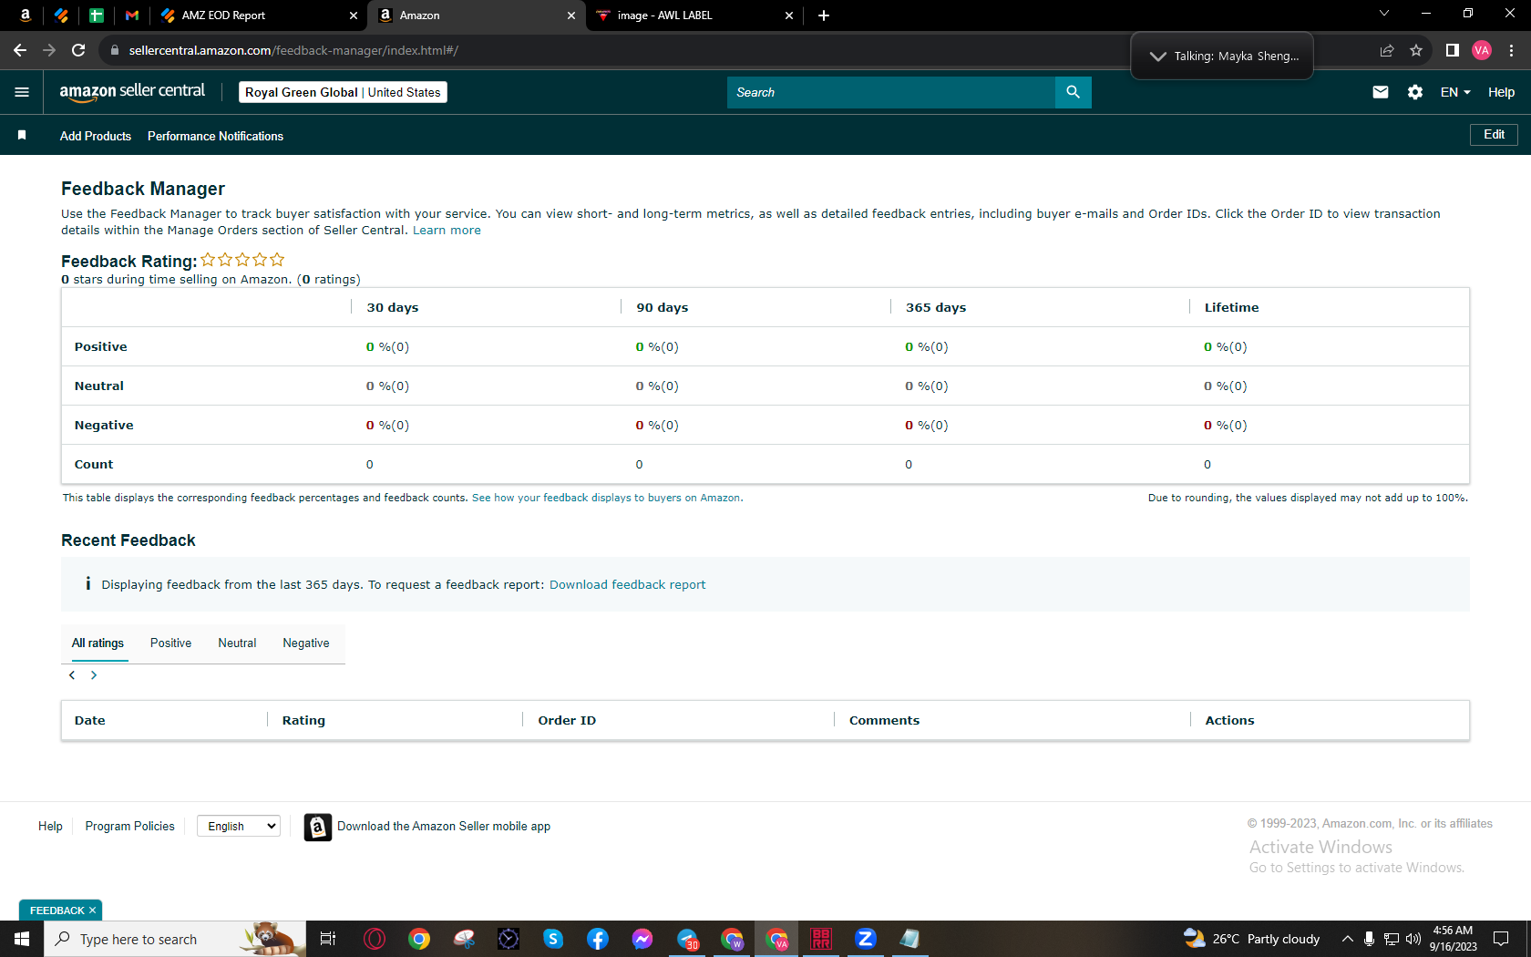Open Program Policies in footer
The image size is (1531, 957).
coord(129,827)
